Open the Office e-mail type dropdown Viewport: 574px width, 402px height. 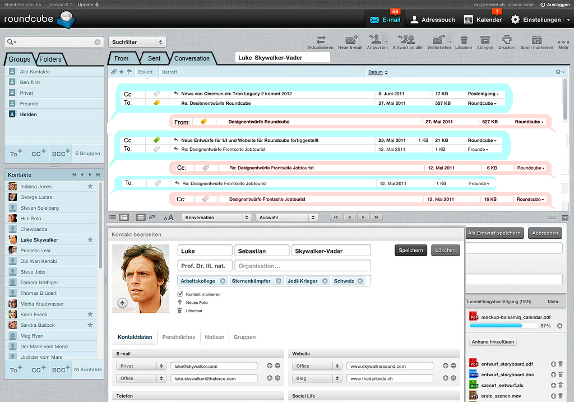point(141,378)
